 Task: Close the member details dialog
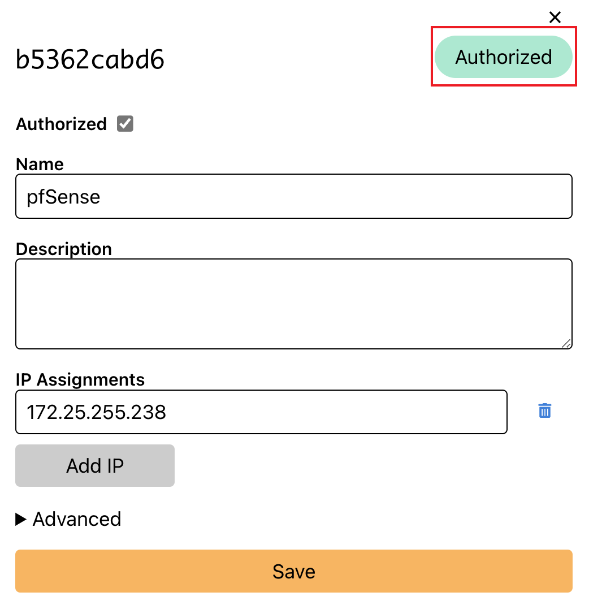pos(555,18)
